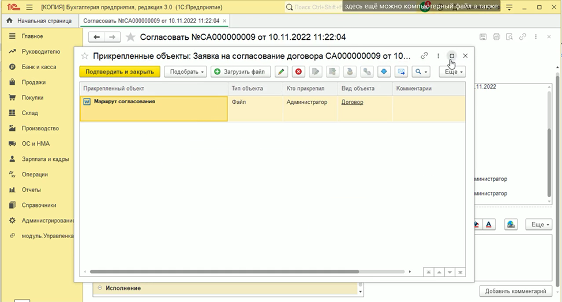The height and width of the screenshot is (302, 562).
Task: Open the Главное section
Action: (x=32, y=36)
